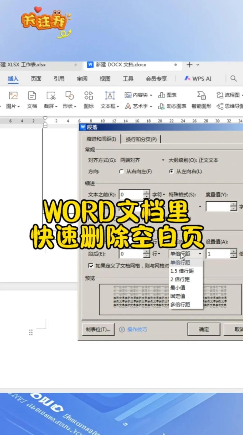Open the 视图 ribbon tab
This screenshot has height=435, width=243.
105,79
